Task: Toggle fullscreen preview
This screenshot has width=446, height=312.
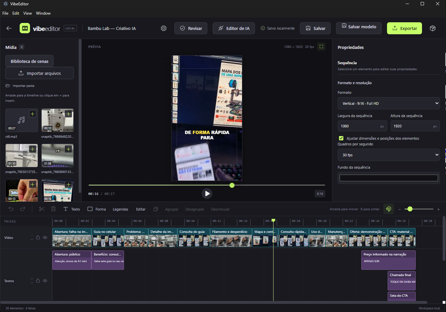Action: [321, 47]
